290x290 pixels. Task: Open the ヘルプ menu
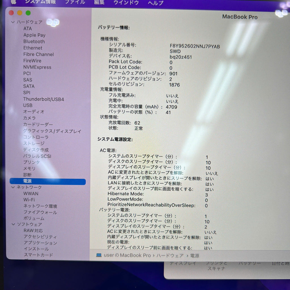[155, 3]
